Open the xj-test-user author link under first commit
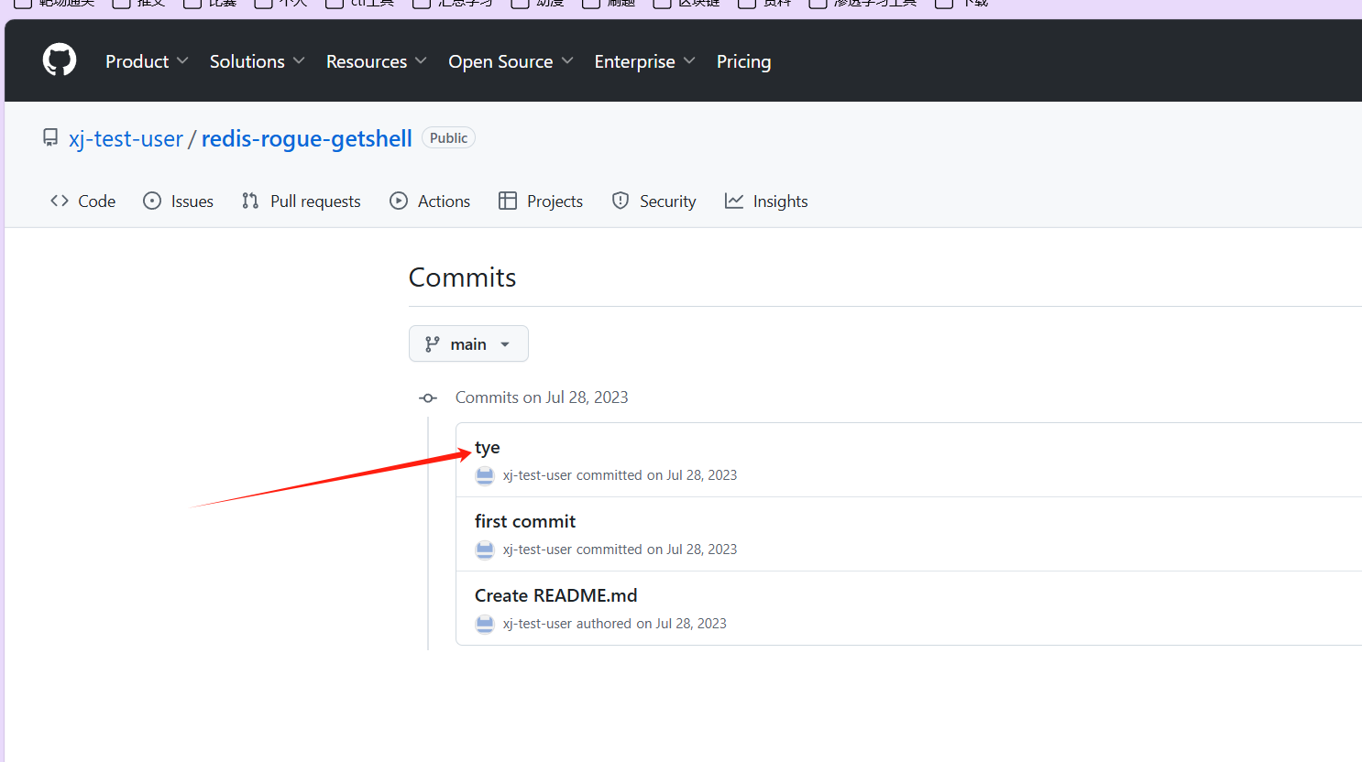1362x762 pixels. coord(537,550)
